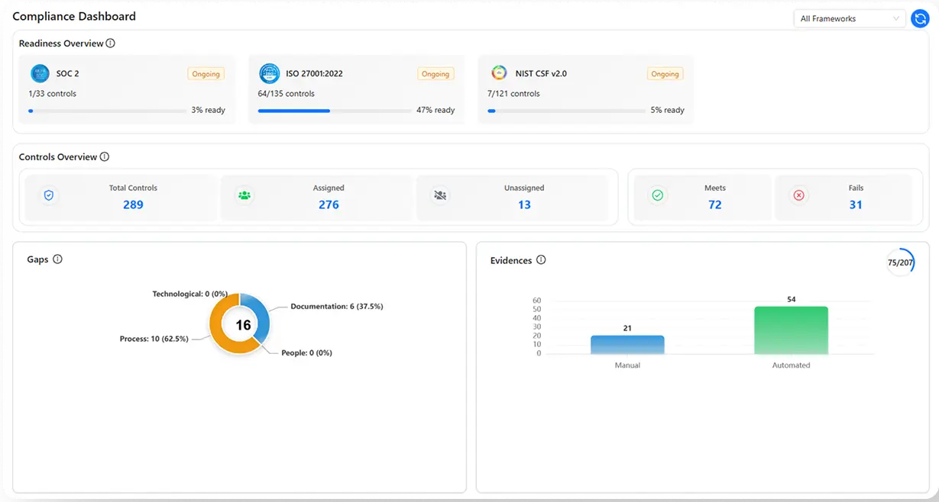
Task: Click the SOC 2 framework logo
Action: pyautogui.click(x=40, y=74)
